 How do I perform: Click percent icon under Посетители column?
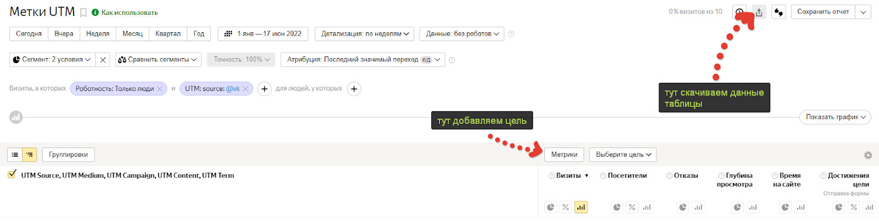click(632, 207)
